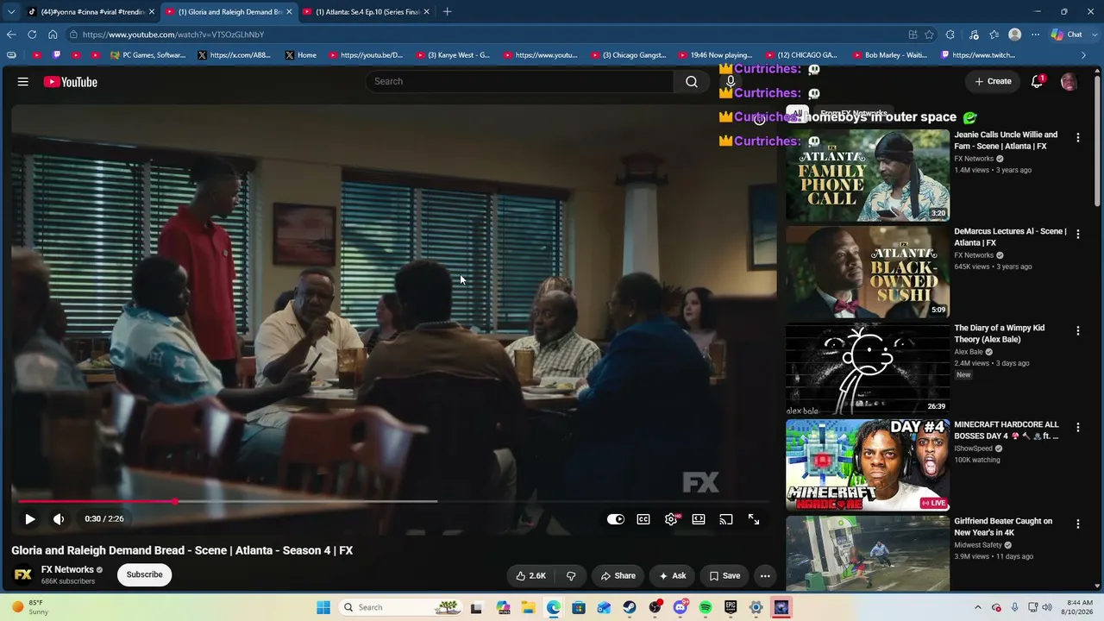Show more bookmarks with the chevron
The image size is (1104, 621).
(x=1084, y=55)
